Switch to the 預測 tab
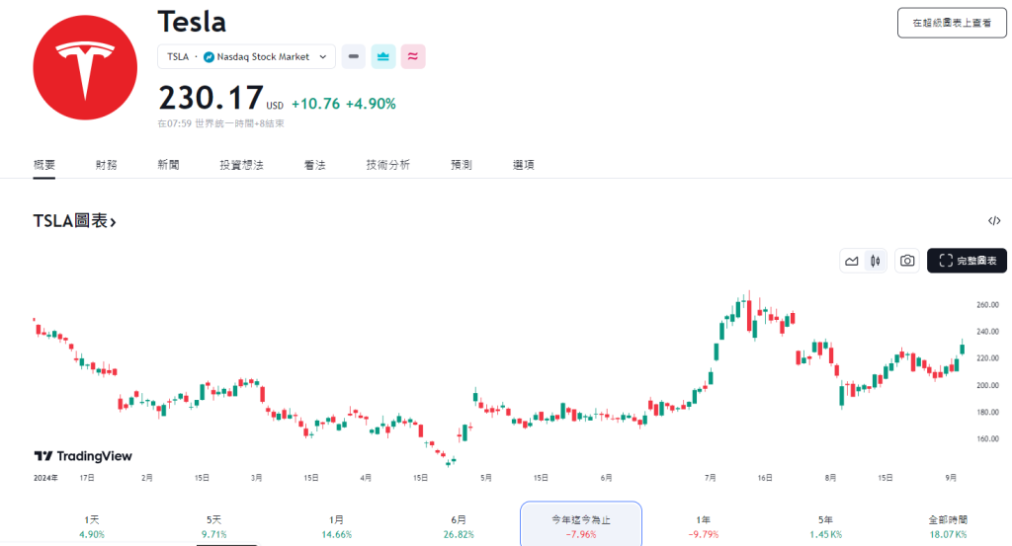This screenshot has height=546, width=1012. tap(462, 165)
